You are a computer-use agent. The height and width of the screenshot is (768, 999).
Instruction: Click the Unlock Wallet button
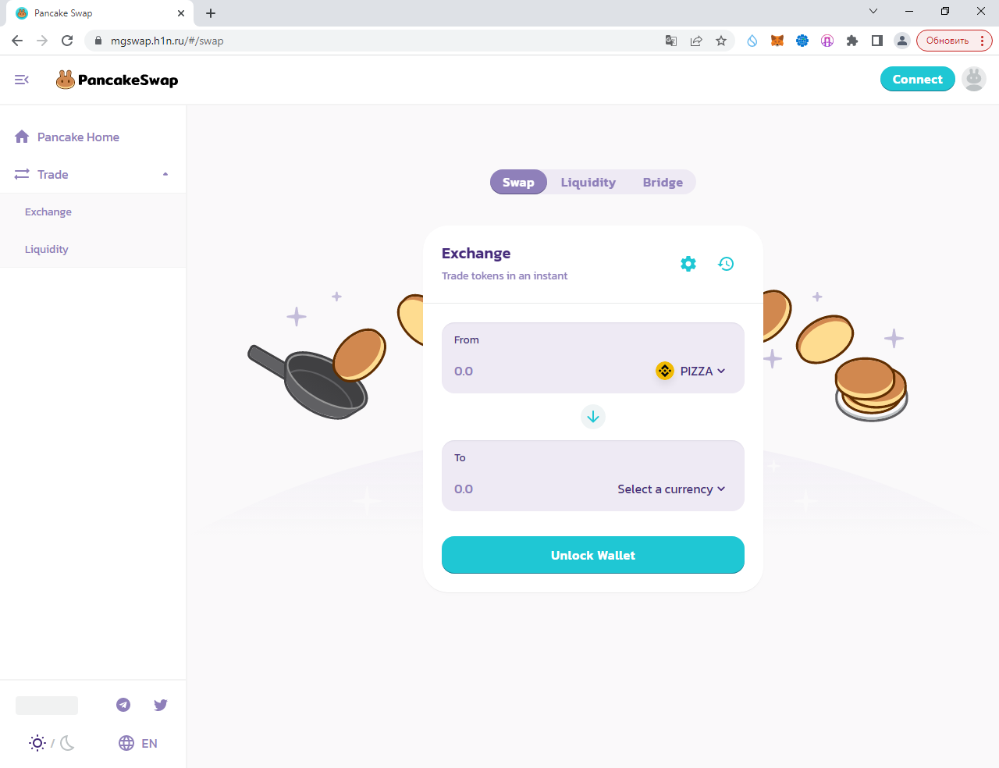click(593, 555)
